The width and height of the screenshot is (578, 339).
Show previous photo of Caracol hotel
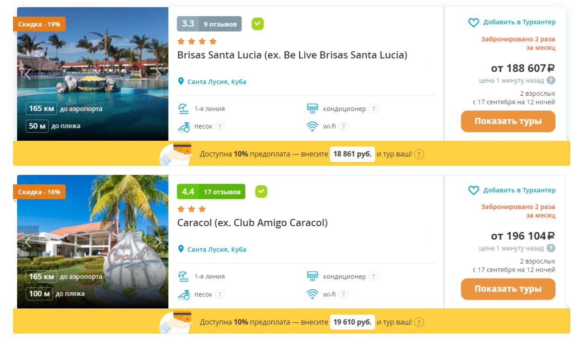tap(28, 242)
